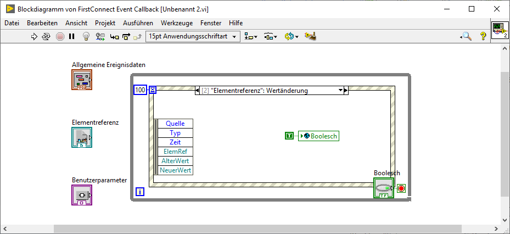Open the event case selector dropdown arrow

tap(340, 91)
